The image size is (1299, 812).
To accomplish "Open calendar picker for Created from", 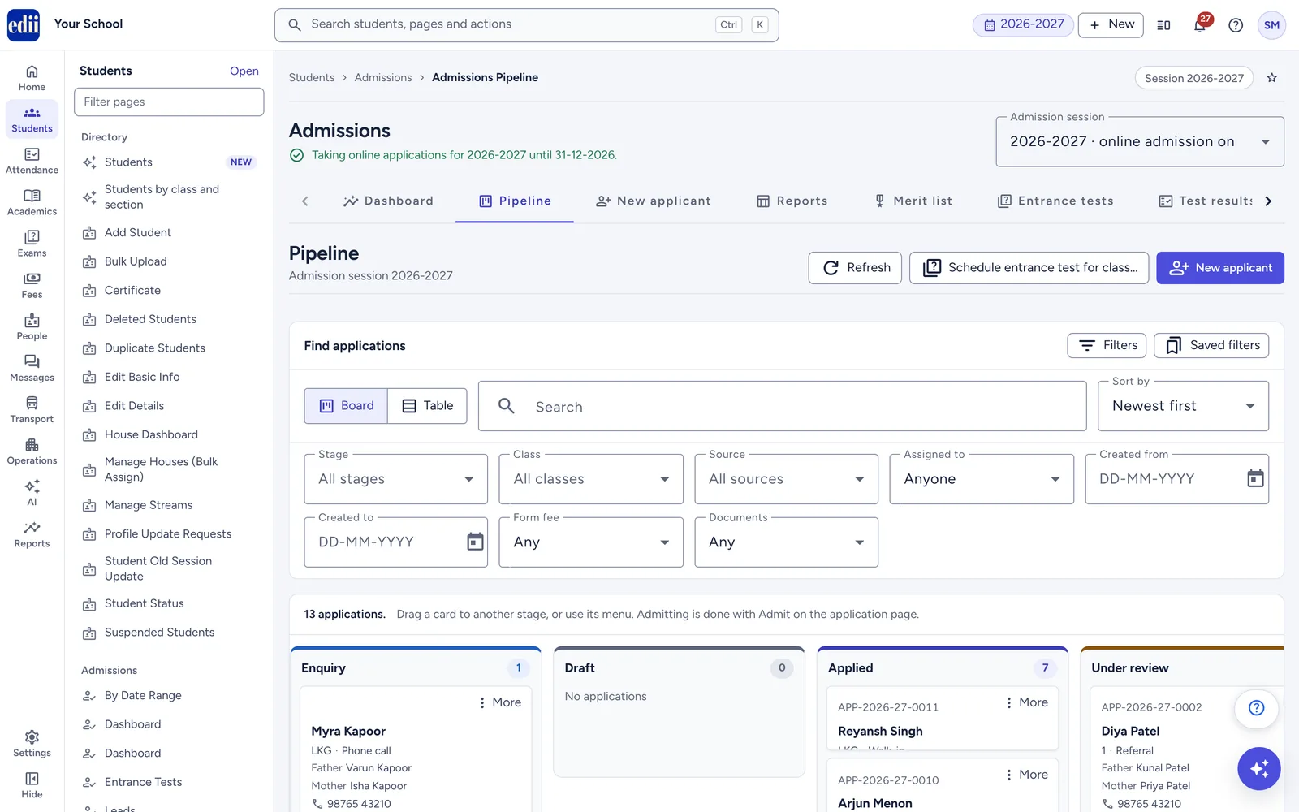I will 1255,479.
